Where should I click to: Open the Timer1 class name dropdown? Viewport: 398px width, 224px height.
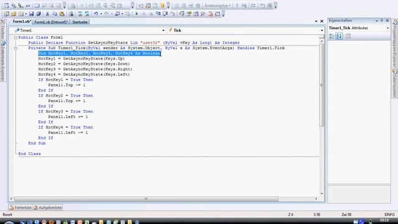(x=163, y=30)
